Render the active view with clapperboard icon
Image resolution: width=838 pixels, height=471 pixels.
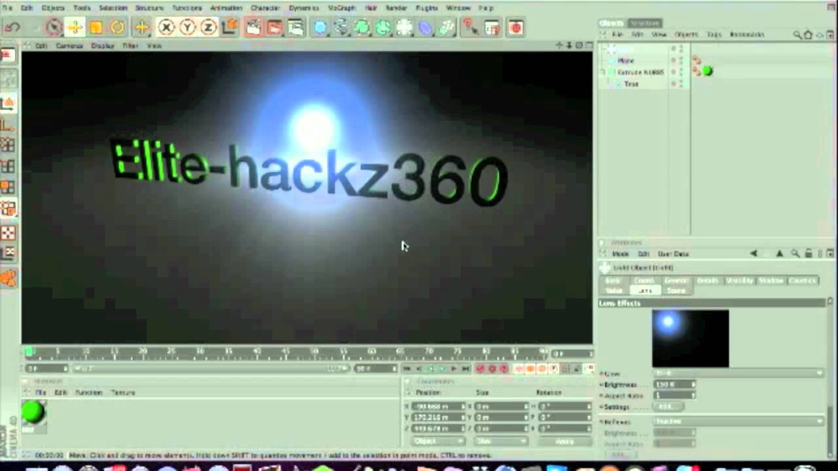point(253,27)
